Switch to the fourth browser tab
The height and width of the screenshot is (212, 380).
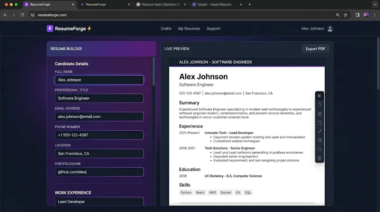(217, 4)
